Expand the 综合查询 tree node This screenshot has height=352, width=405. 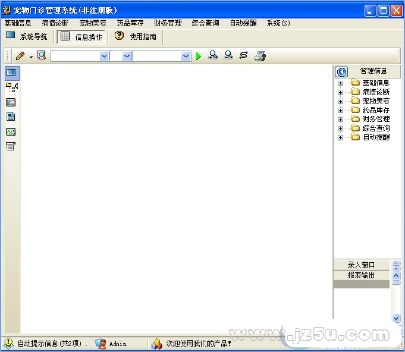pyautogui.click(x=340, y=128)
